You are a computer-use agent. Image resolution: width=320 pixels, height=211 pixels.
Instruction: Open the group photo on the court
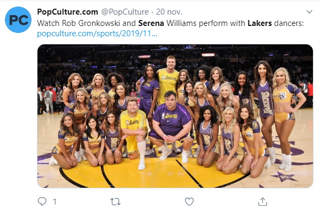pyautogui.click(x=175, y=116)
